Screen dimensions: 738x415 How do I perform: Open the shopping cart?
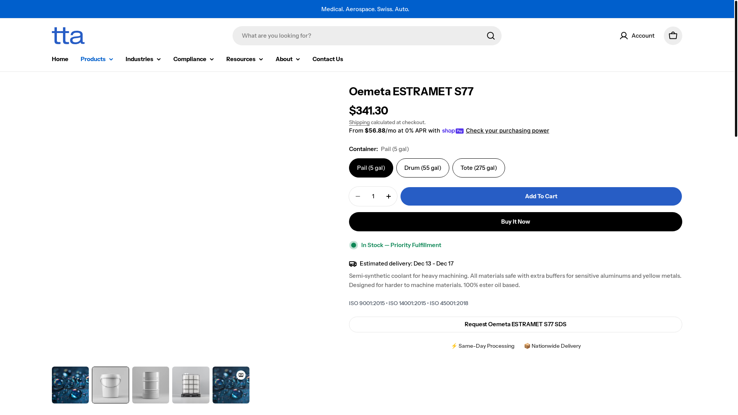673,36
